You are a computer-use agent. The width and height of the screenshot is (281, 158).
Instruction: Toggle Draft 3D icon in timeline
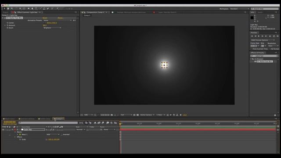tap(90, 123)
